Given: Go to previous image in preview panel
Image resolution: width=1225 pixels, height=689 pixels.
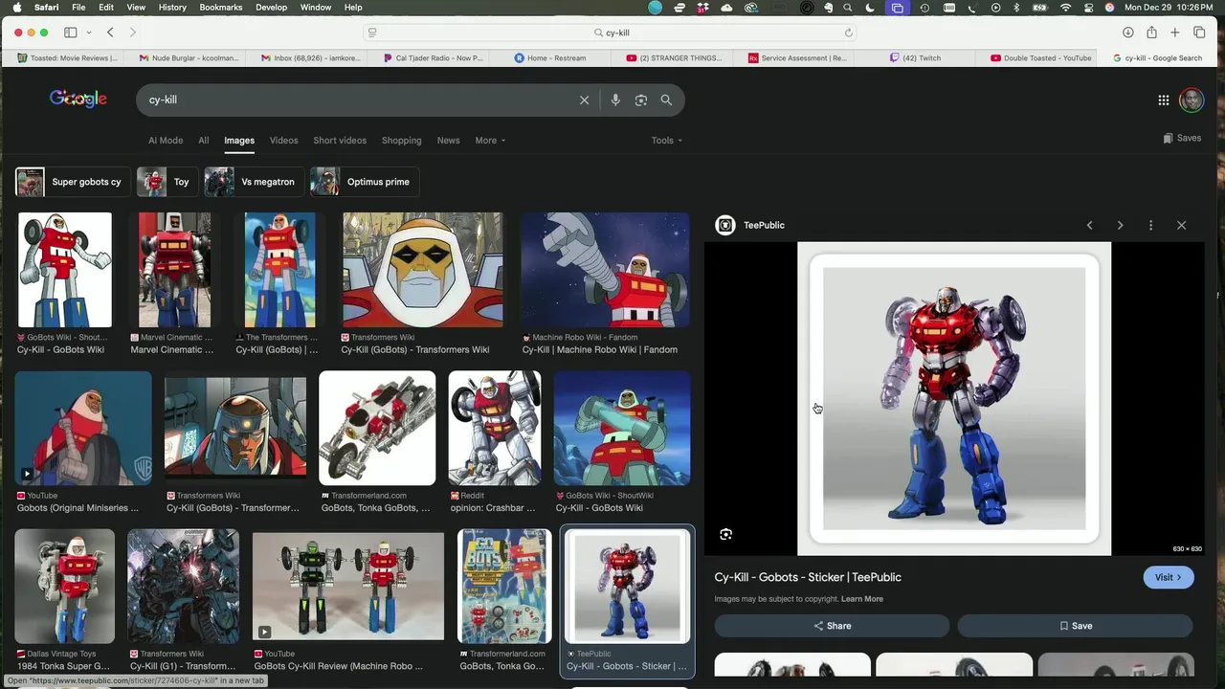Looking at the screenshot, I should coord(1089,225).
